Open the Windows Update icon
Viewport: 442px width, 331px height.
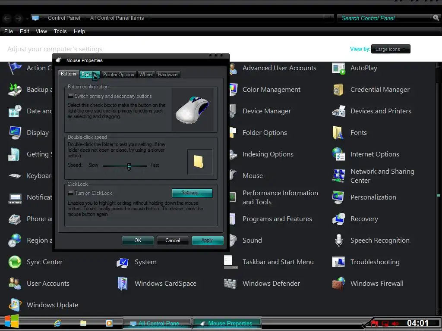point(15,305)
